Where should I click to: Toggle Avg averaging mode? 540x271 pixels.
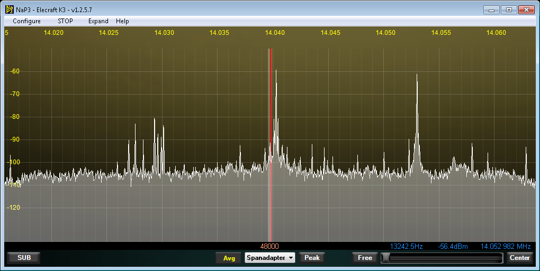point(229,258)
